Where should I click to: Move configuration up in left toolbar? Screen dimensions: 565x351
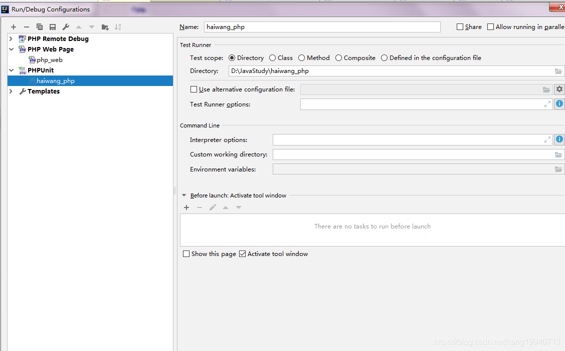[79, 27]
